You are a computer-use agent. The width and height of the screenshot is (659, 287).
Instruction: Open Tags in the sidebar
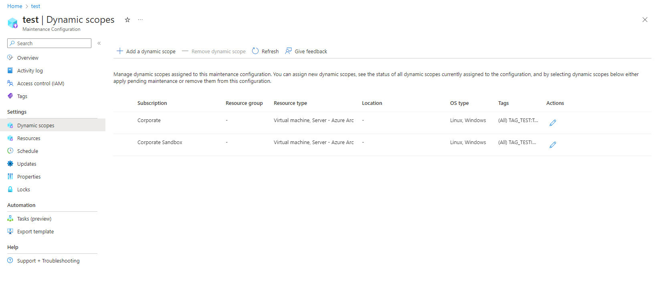tap(22, 96)
